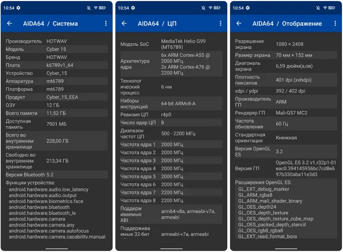Tap muted bell icon in Отображение status bar
Image resolution: width=343 pixels, height=252 pixels.
click(x=318, y=8)
